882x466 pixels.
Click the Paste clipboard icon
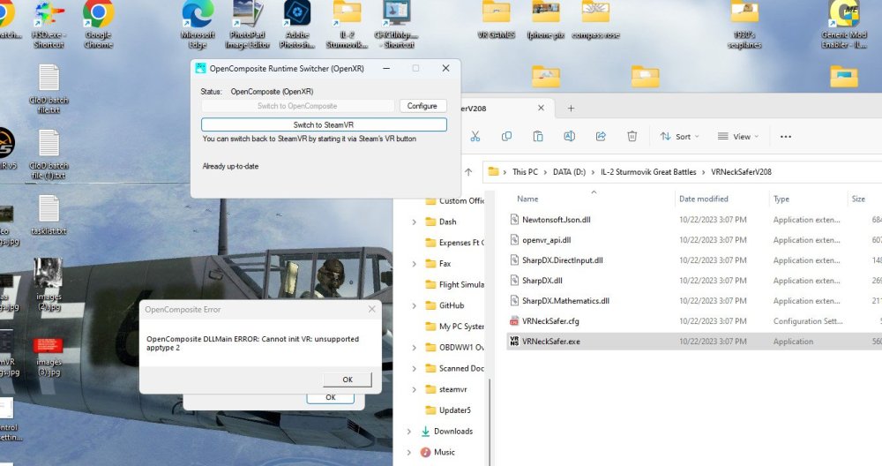[x=538, y=137]
